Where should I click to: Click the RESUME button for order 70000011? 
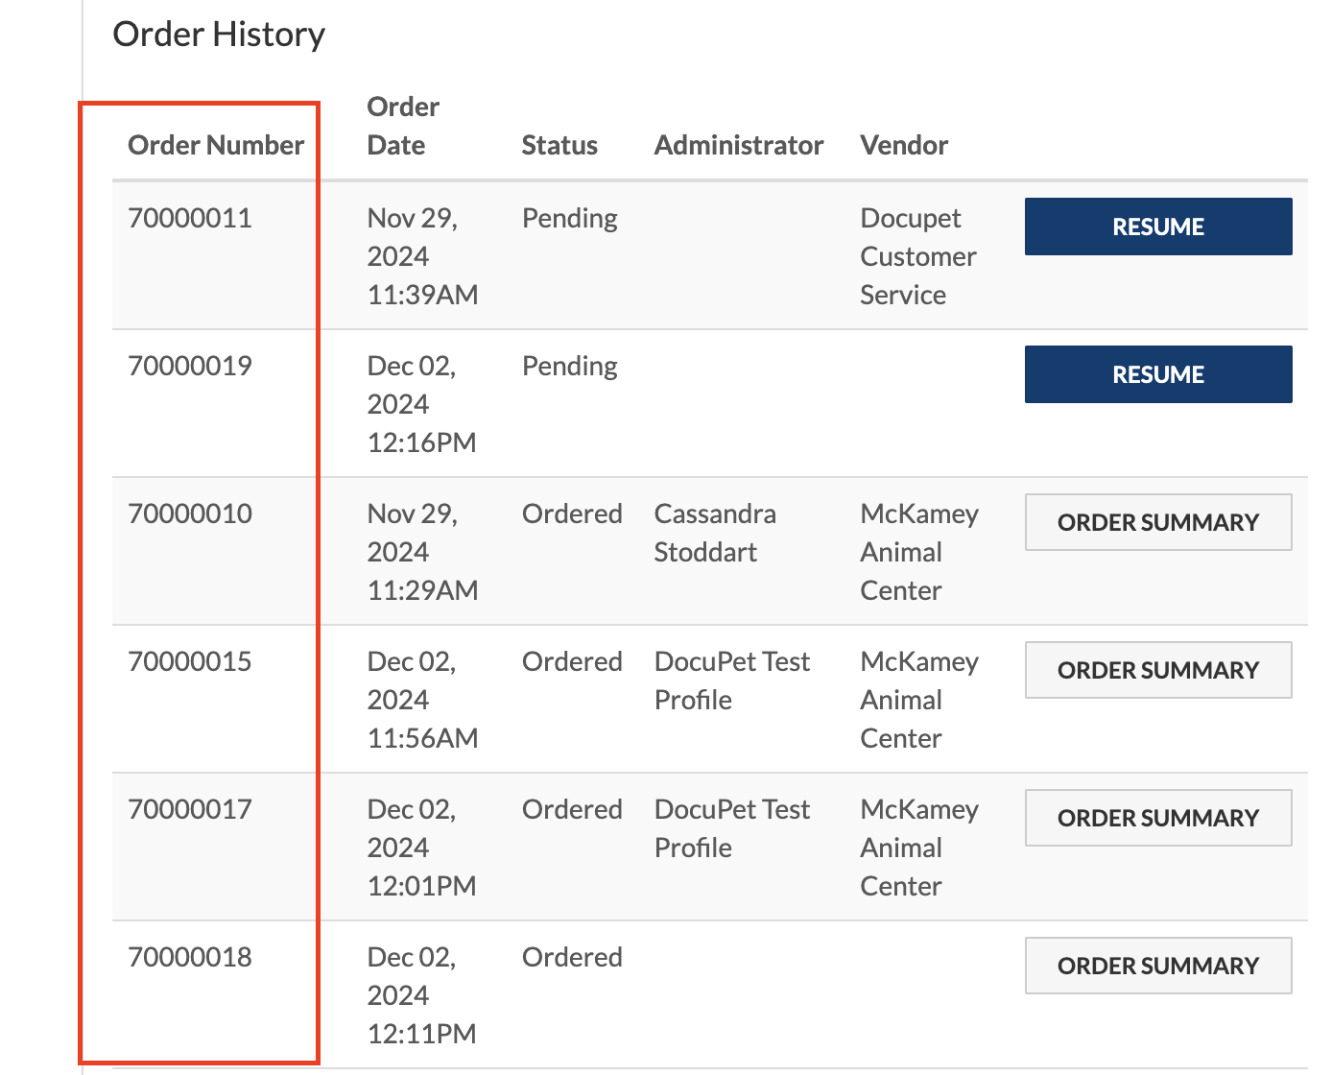[x=1157, y=227]
